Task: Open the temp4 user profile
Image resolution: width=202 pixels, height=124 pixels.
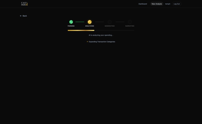Action: point(168,4)
